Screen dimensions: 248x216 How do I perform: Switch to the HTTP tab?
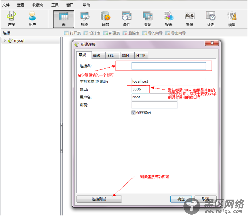click(x=141, y=55)
